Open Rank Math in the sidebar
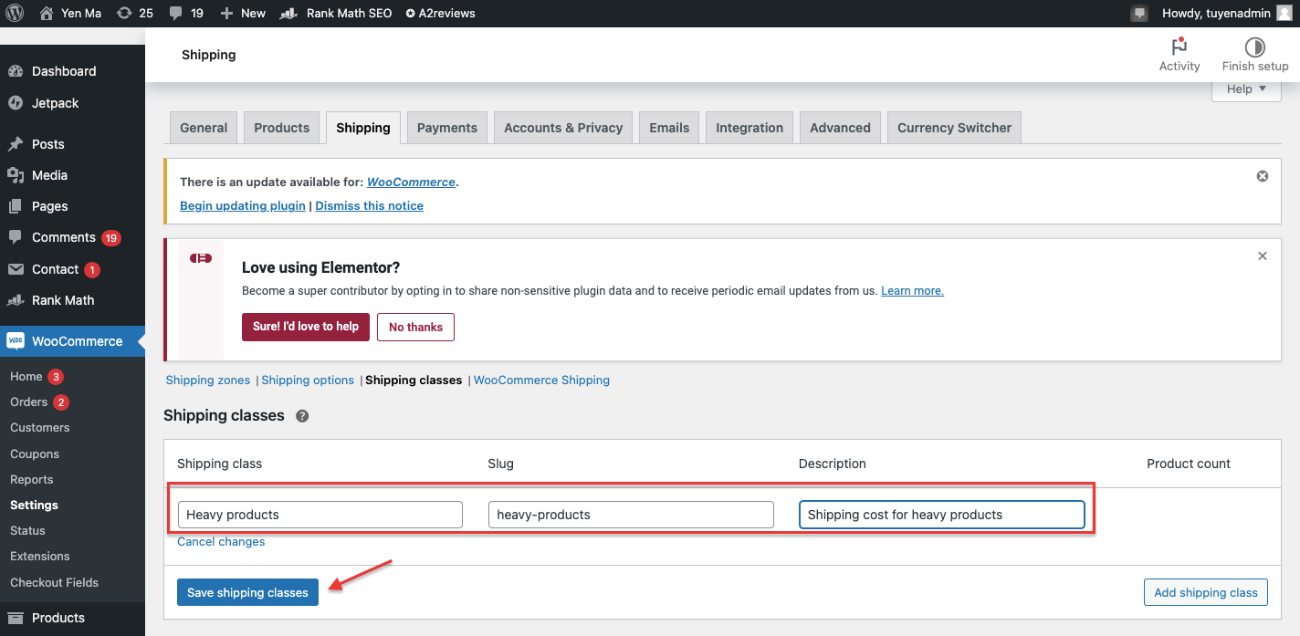The width and height of the screenshot is (1300, 636). pos(63,300)
